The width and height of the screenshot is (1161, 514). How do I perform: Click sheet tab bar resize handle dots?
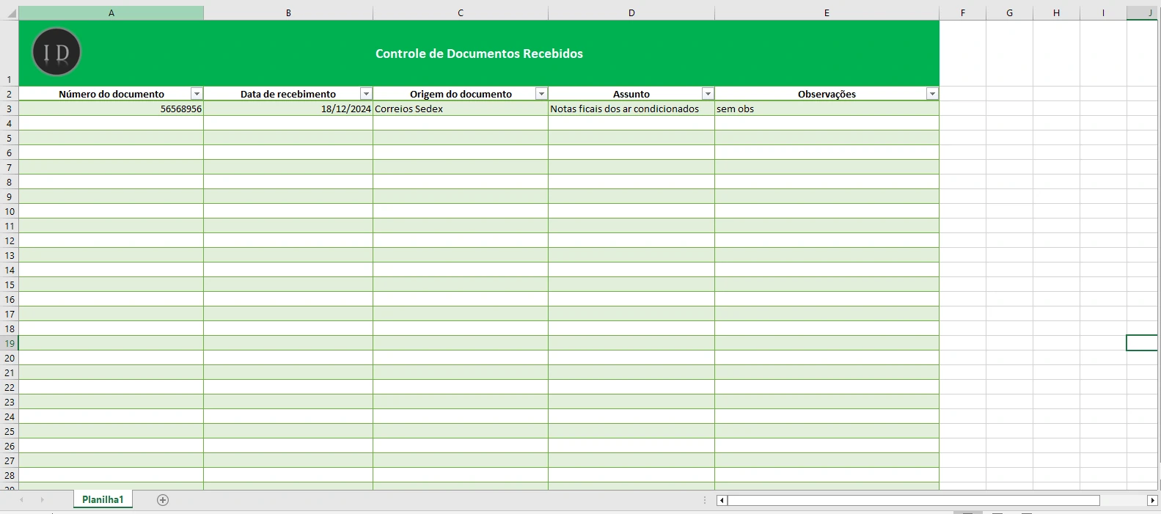(705, 500)
